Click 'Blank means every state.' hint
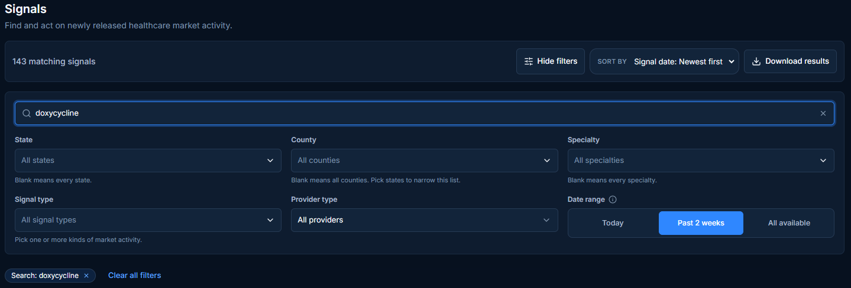 (53, 180)
